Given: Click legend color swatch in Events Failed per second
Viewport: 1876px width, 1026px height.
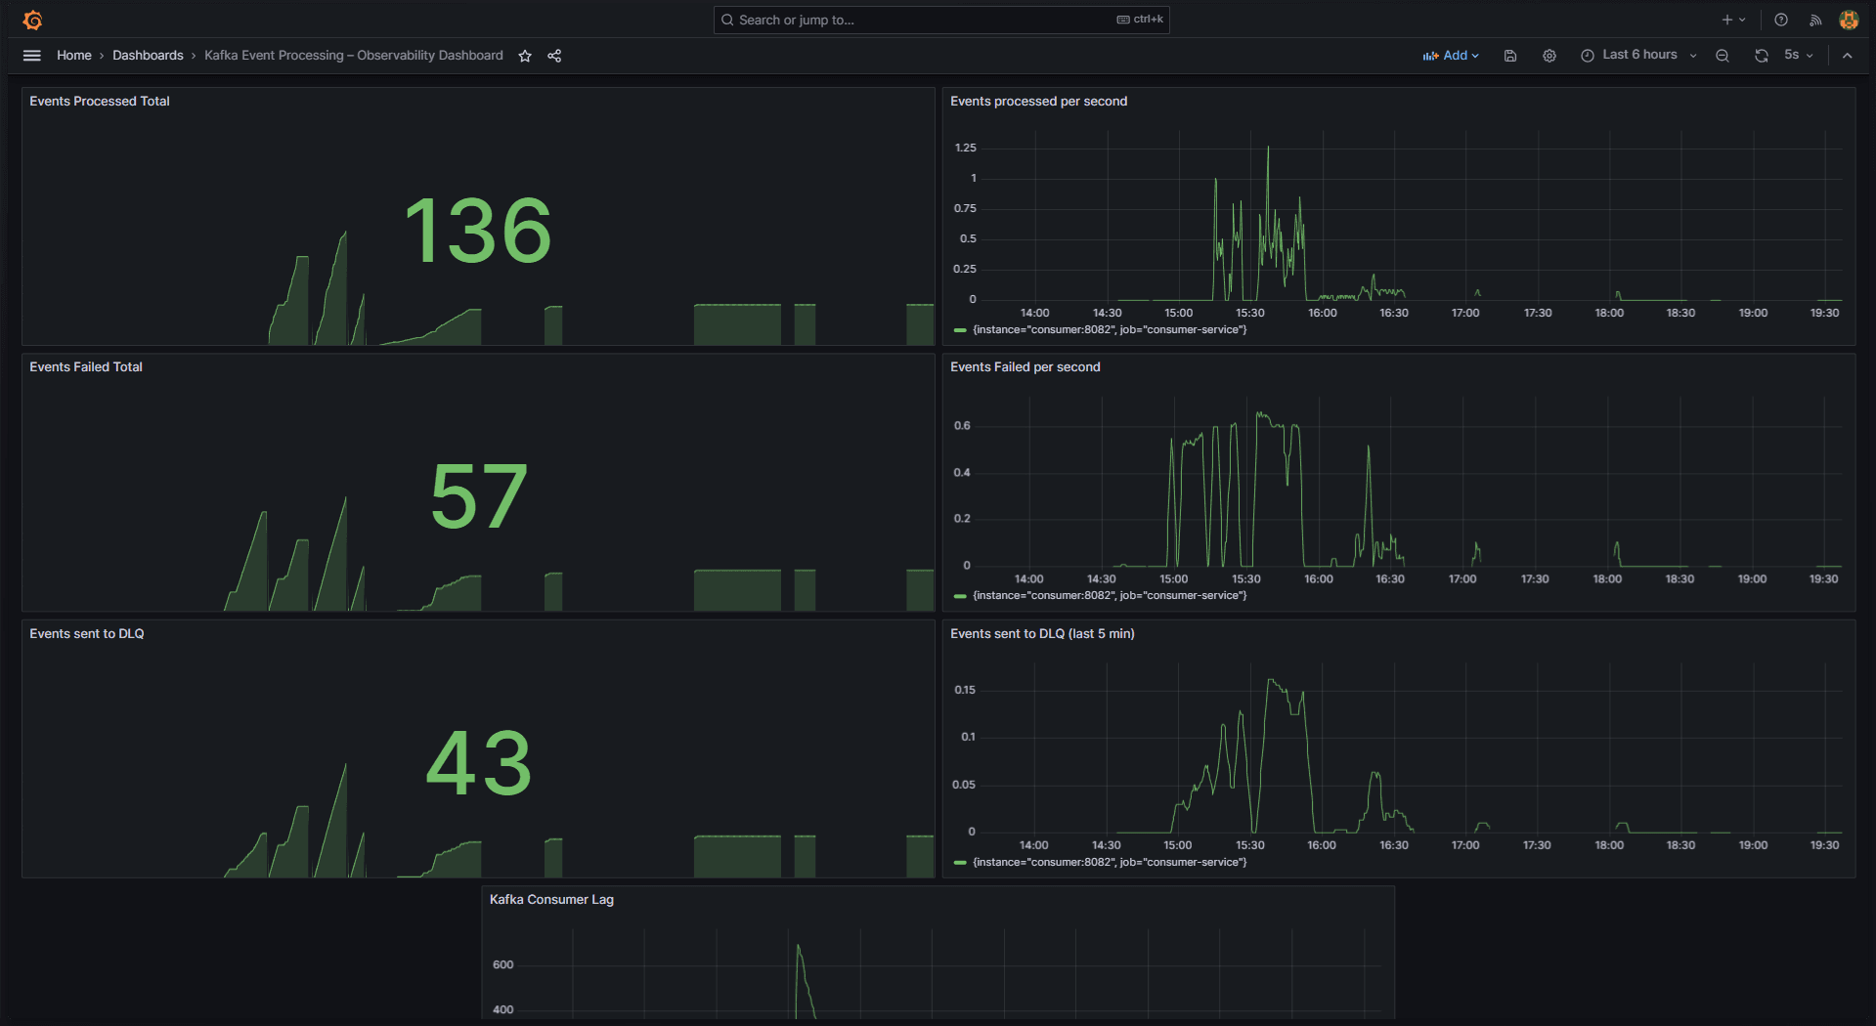Looking at the screenshot, I should tap(960, 596).
